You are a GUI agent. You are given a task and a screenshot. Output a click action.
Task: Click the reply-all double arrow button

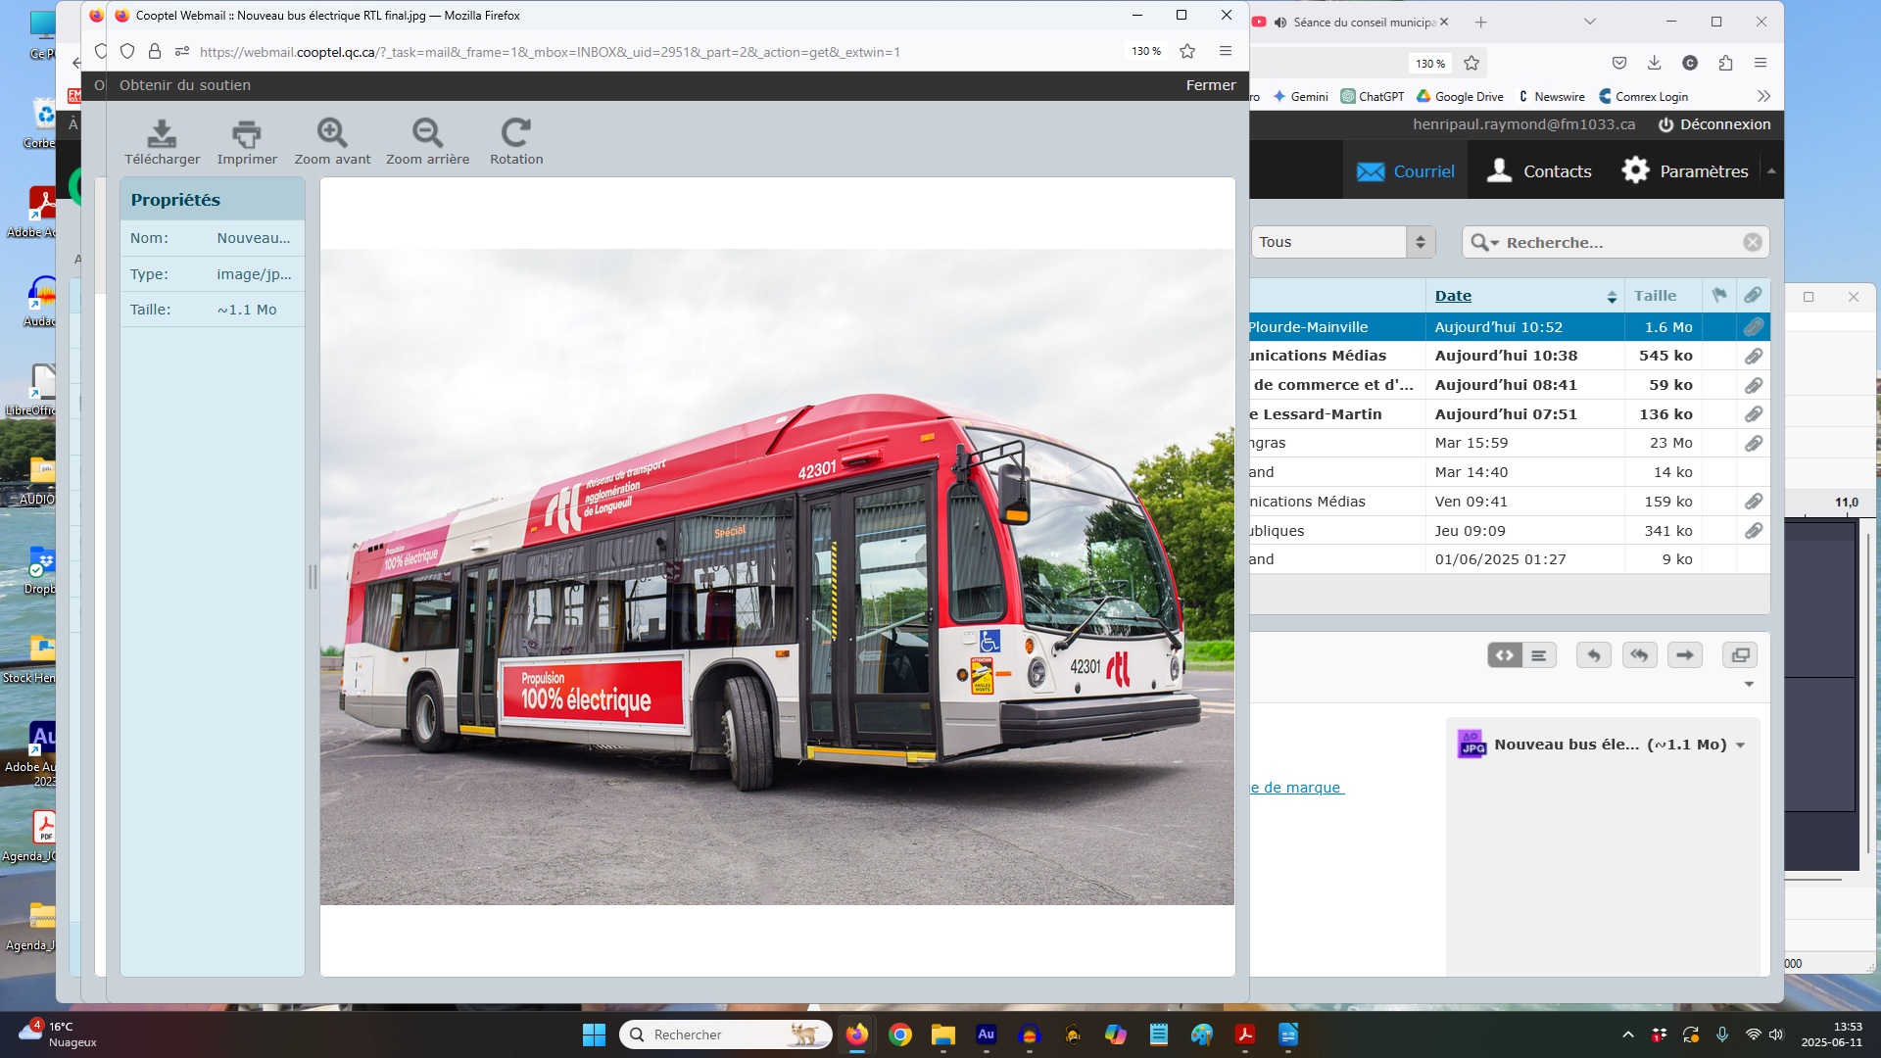(1640, 655)
